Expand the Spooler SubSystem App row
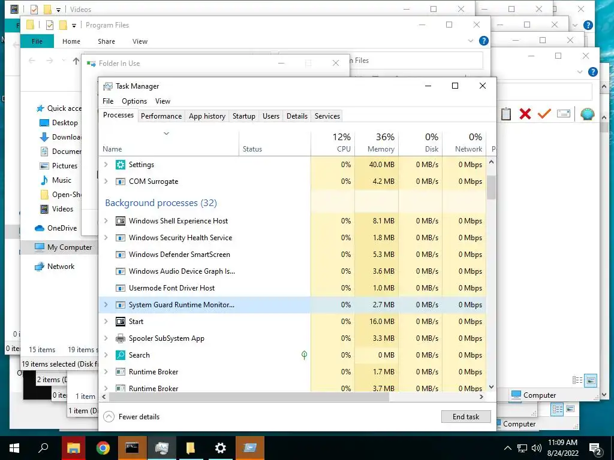The width and height of the screenshot is (614, 460). [x=106, y=338]
